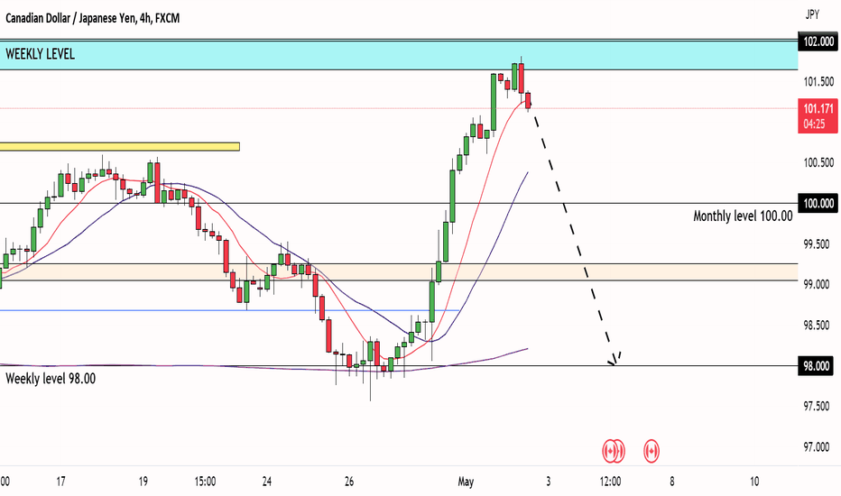Select the 100.000 price label on the axis
This screenshot has height=496, width=841.
pyautogui.click(x=818, y=203)
